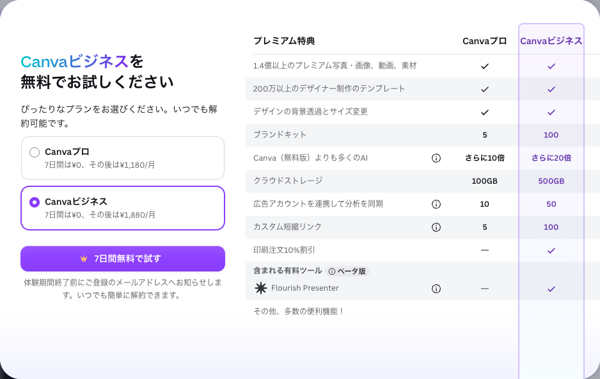The width and height of the screenshot is (600, 379).
Task: Click the Flourish Presenter label
Action: click(x=305, y=288)
